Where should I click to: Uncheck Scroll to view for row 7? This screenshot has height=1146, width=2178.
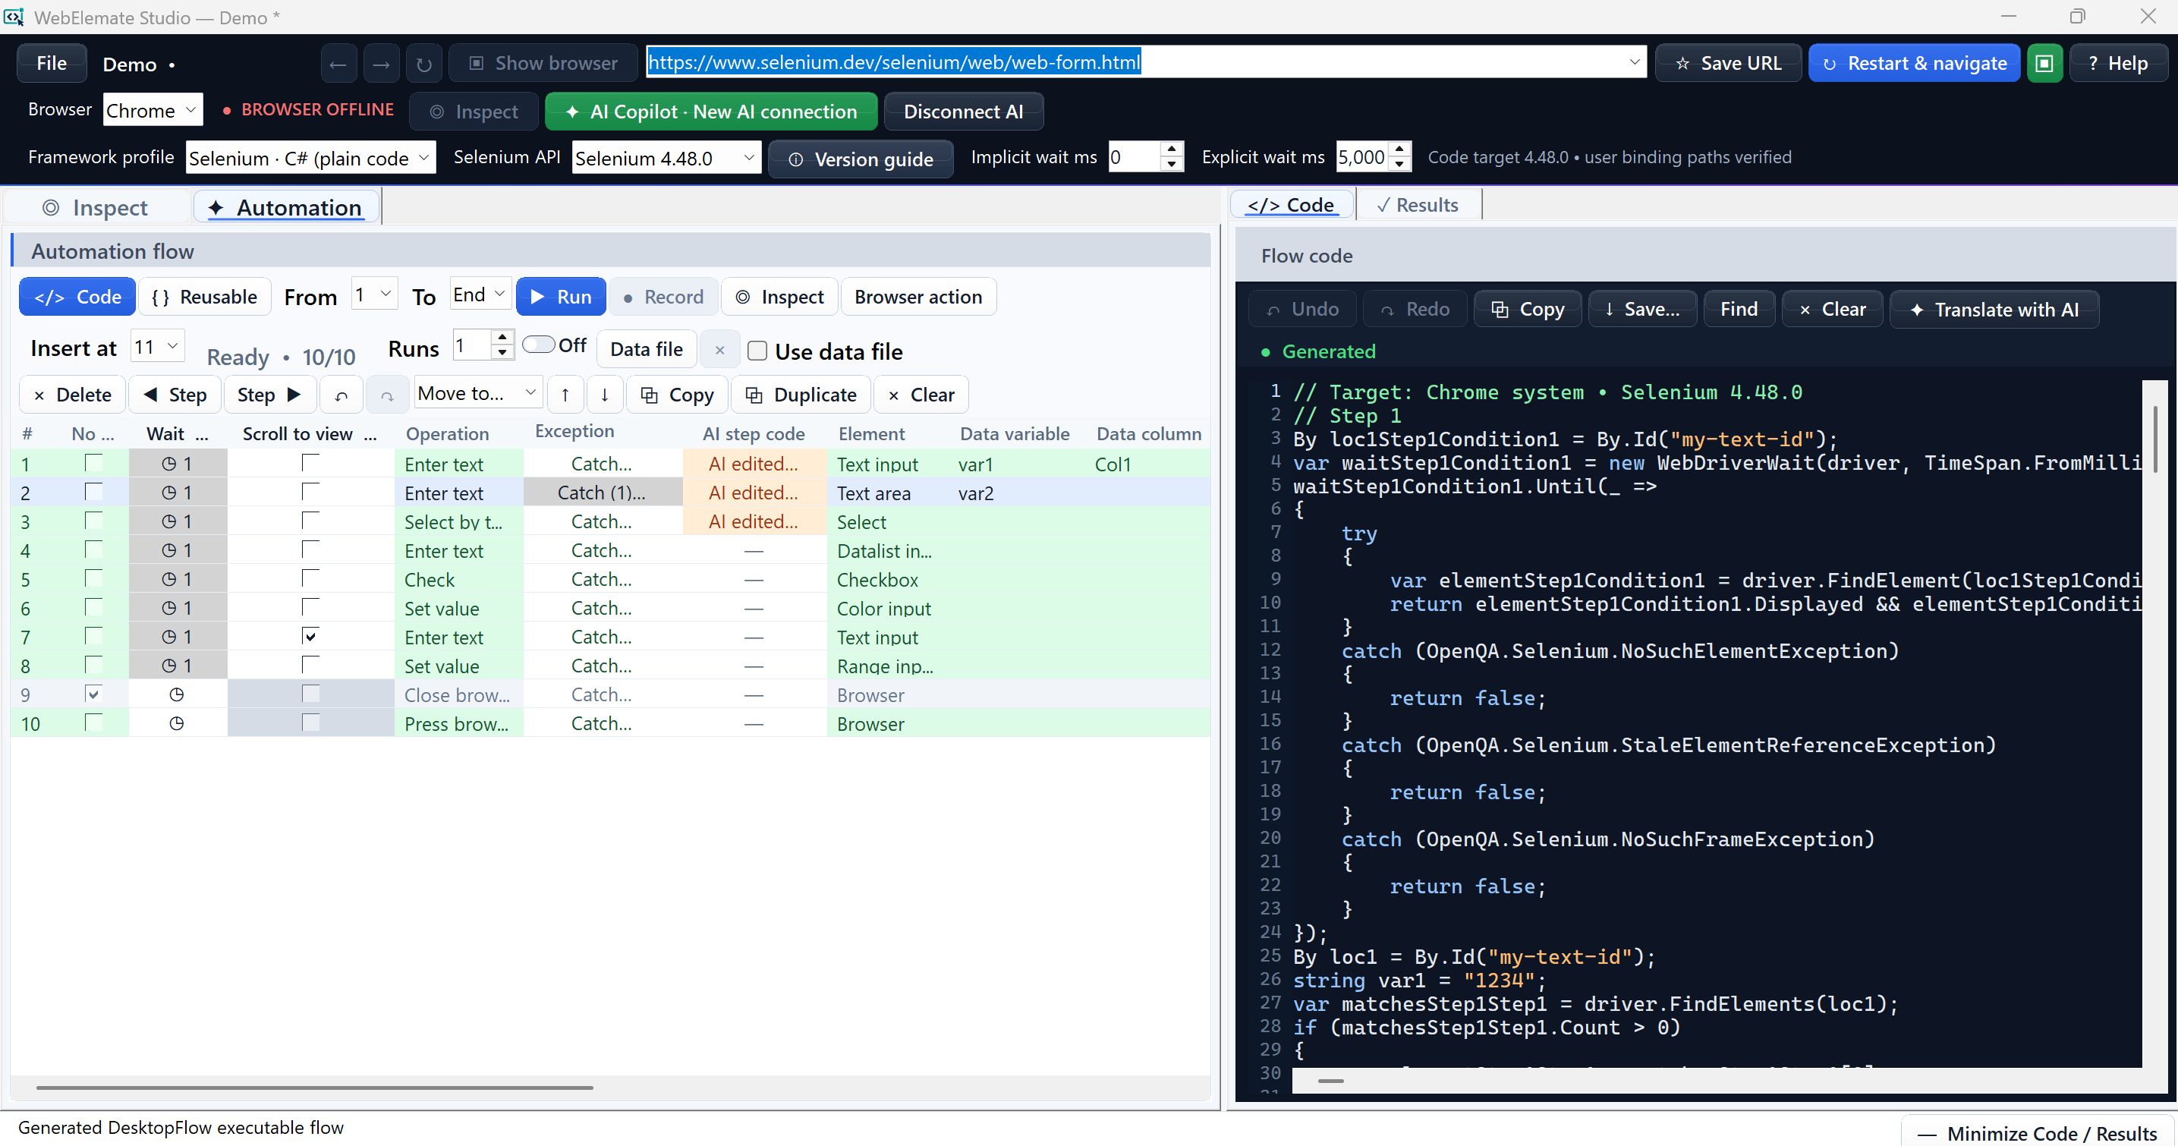click(310, 636)
